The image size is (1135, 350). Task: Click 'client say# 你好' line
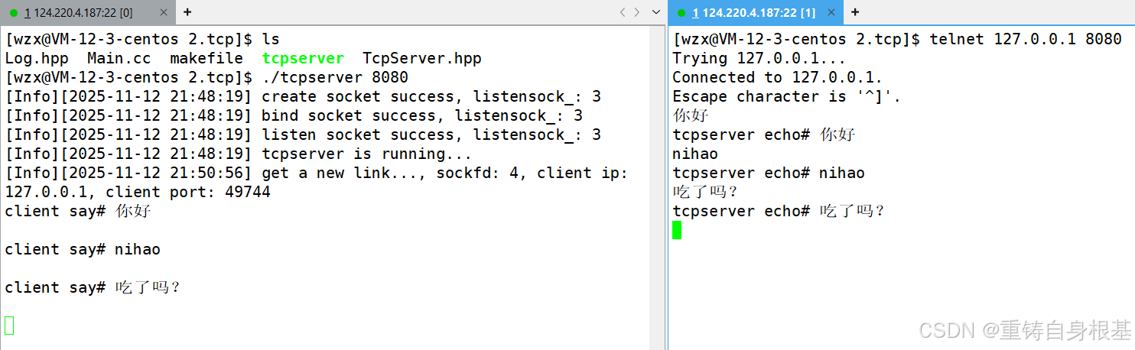point(78,211)
